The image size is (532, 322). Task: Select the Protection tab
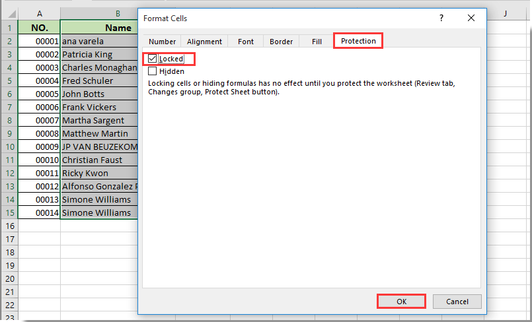[358, 41]
